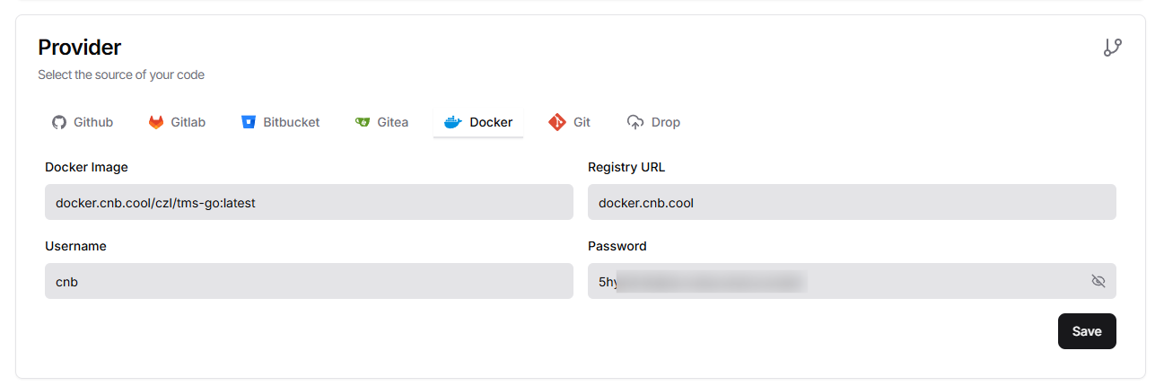This screenshot has height=386, width=1164.
Task: Switch to the Bitbucket provider tab
Action: click(281, 122)
